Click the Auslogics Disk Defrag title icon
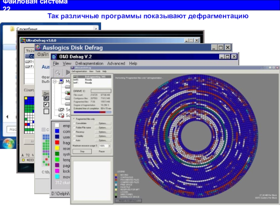 coord(38,47)
